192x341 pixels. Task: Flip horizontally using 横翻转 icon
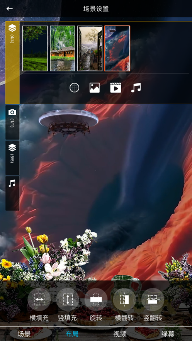124,299
